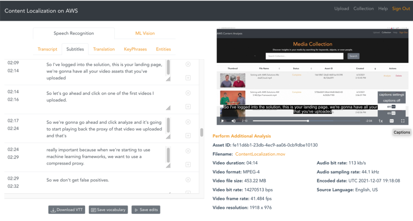Add a row after the 02:14 'So let's go ahead' subtitle
413x221 pixels.
click(188, 107)
